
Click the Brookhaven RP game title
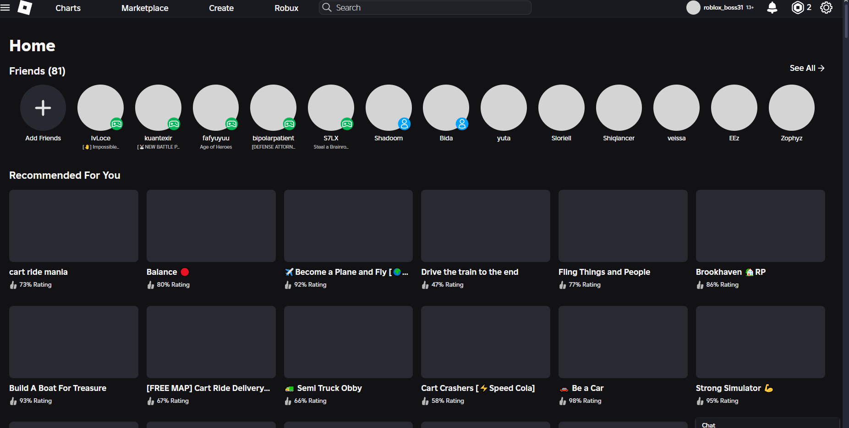(731, 272)
